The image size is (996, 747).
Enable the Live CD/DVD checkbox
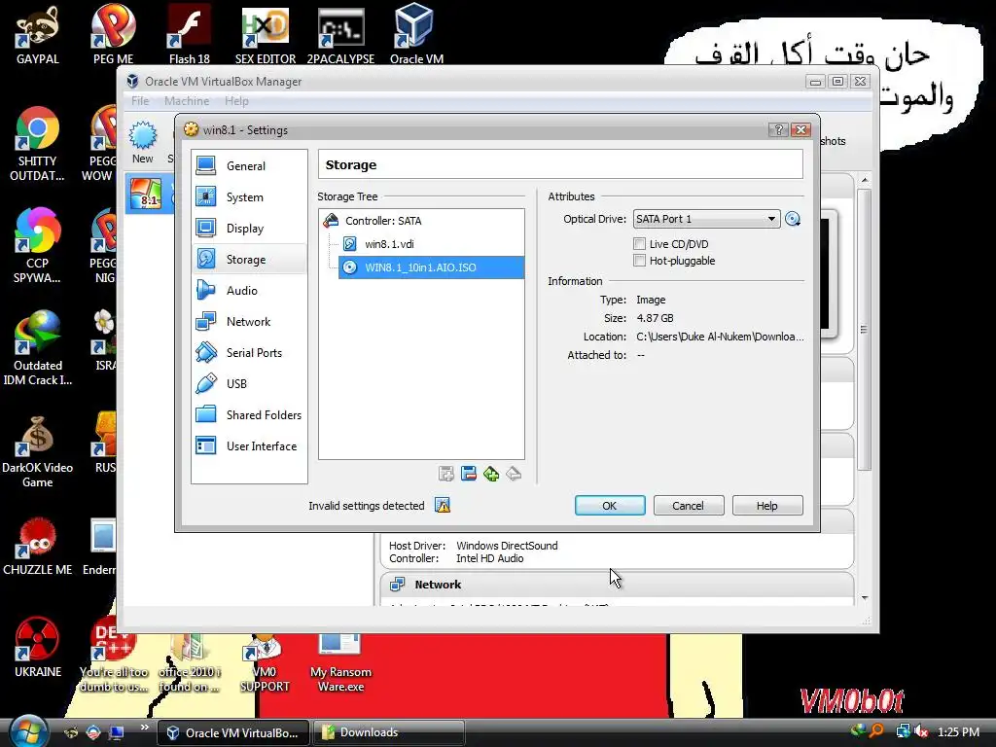[x=640, y=244]
